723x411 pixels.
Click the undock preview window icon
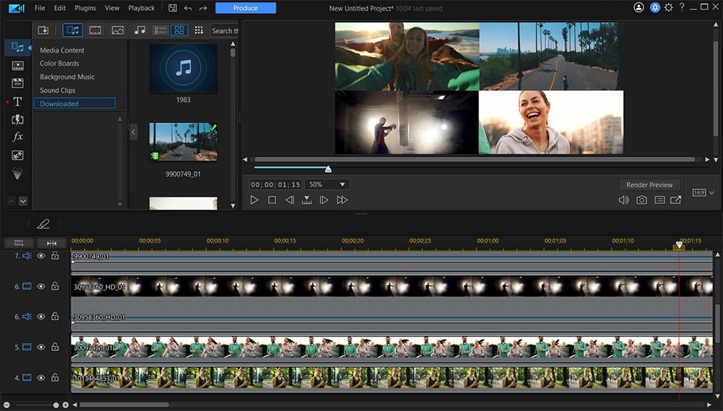(675, 200)
